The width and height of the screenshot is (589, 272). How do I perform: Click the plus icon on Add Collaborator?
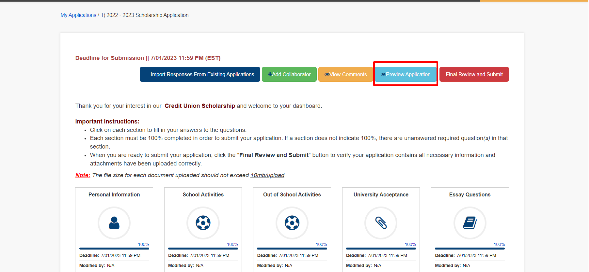tap(270, 74)
